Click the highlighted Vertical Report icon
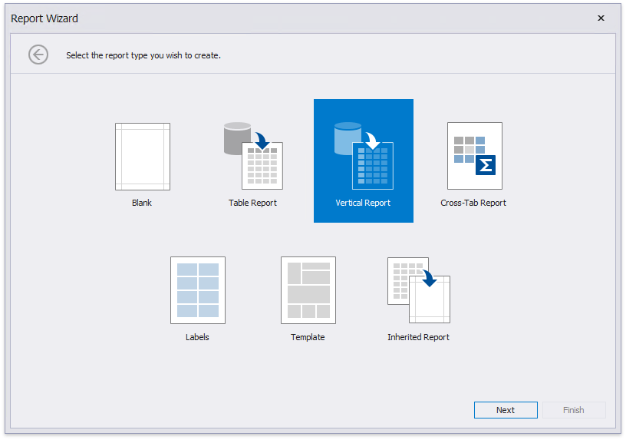The height and width of the screenshot is (440, 626). point(364,156)
